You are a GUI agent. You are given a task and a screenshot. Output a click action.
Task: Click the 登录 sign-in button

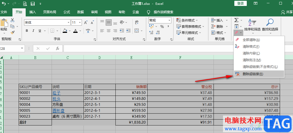pyautogui.click(x=241, y=3)
